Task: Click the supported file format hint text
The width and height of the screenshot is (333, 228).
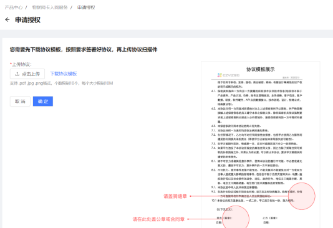Action: (61, 83)
